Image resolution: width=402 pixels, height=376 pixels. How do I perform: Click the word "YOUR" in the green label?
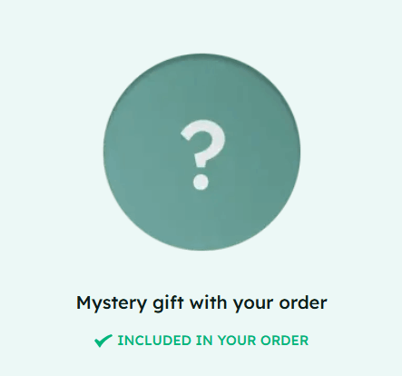point(237,341)
